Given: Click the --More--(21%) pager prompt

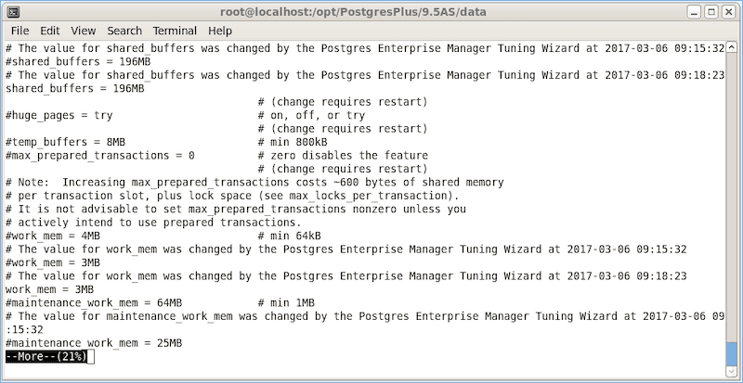Looking at the screenshot, I should pos(46,356).
